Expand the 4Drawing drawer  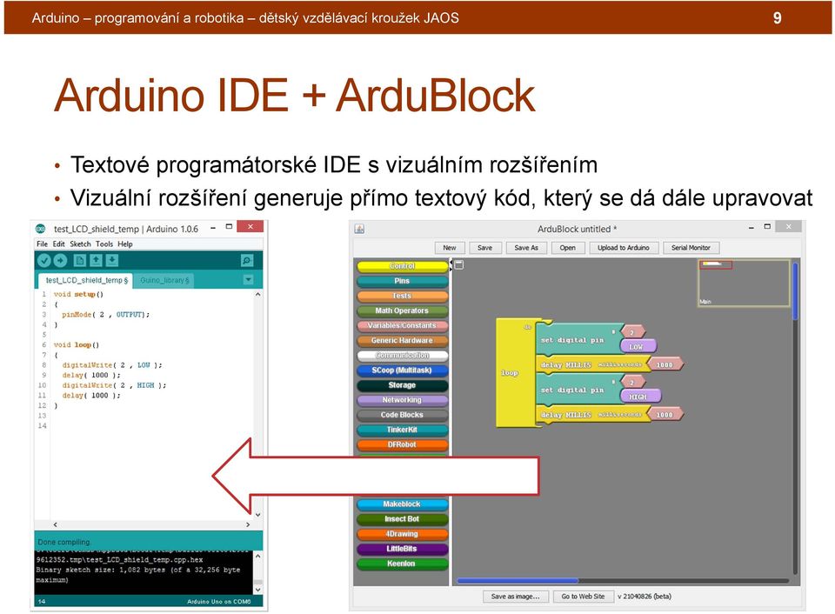(x=402, y=534)
